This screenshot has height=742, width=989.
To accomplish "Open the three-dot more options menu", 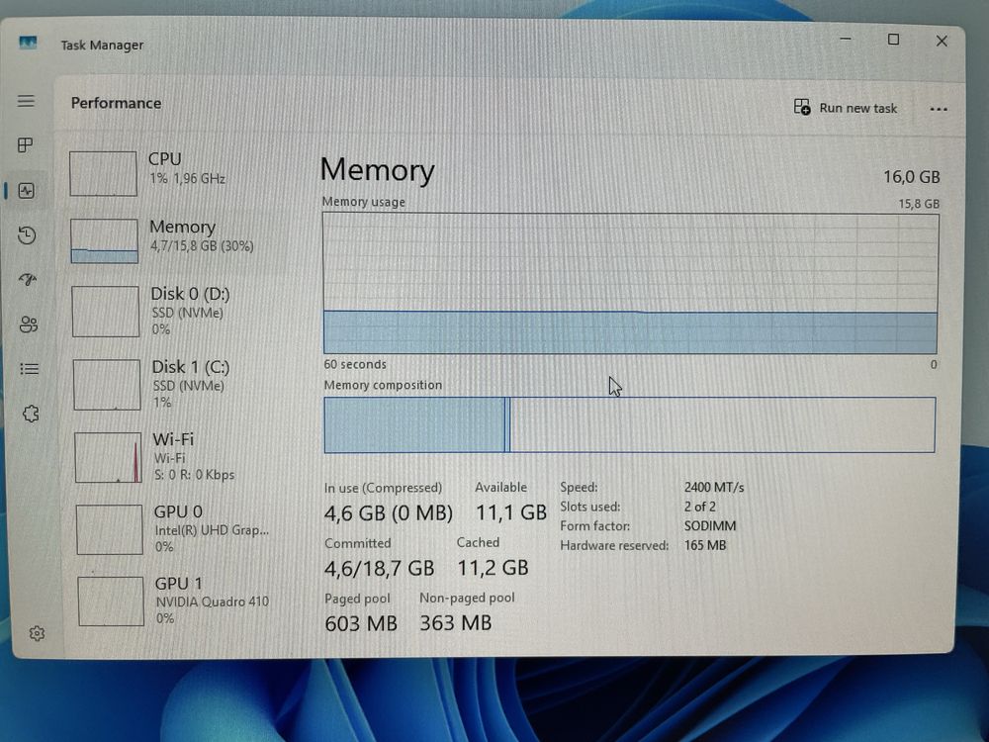I will (x=938, y=109).
